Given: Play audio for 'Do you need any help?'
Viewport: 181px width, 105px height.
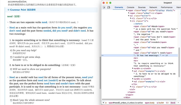Looking at the screenshot, I should pyautogui.click(x=11, y=50).
